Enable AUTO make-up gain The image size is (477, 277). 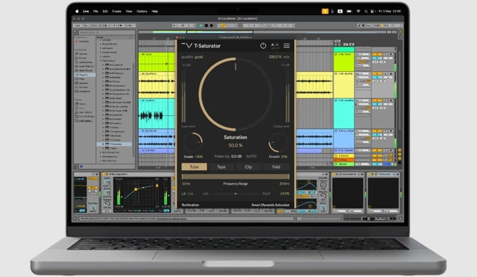251,156
